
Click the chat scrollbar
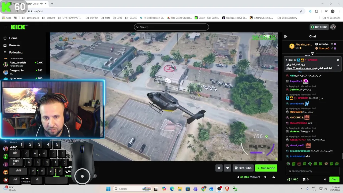coord(342,156)
